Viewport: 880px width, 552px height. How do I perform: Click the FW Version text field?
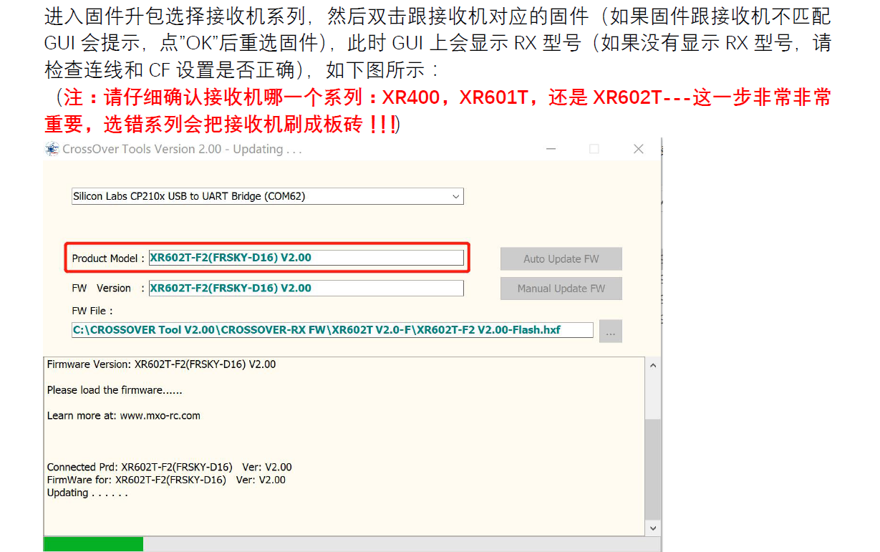point(306,288)
